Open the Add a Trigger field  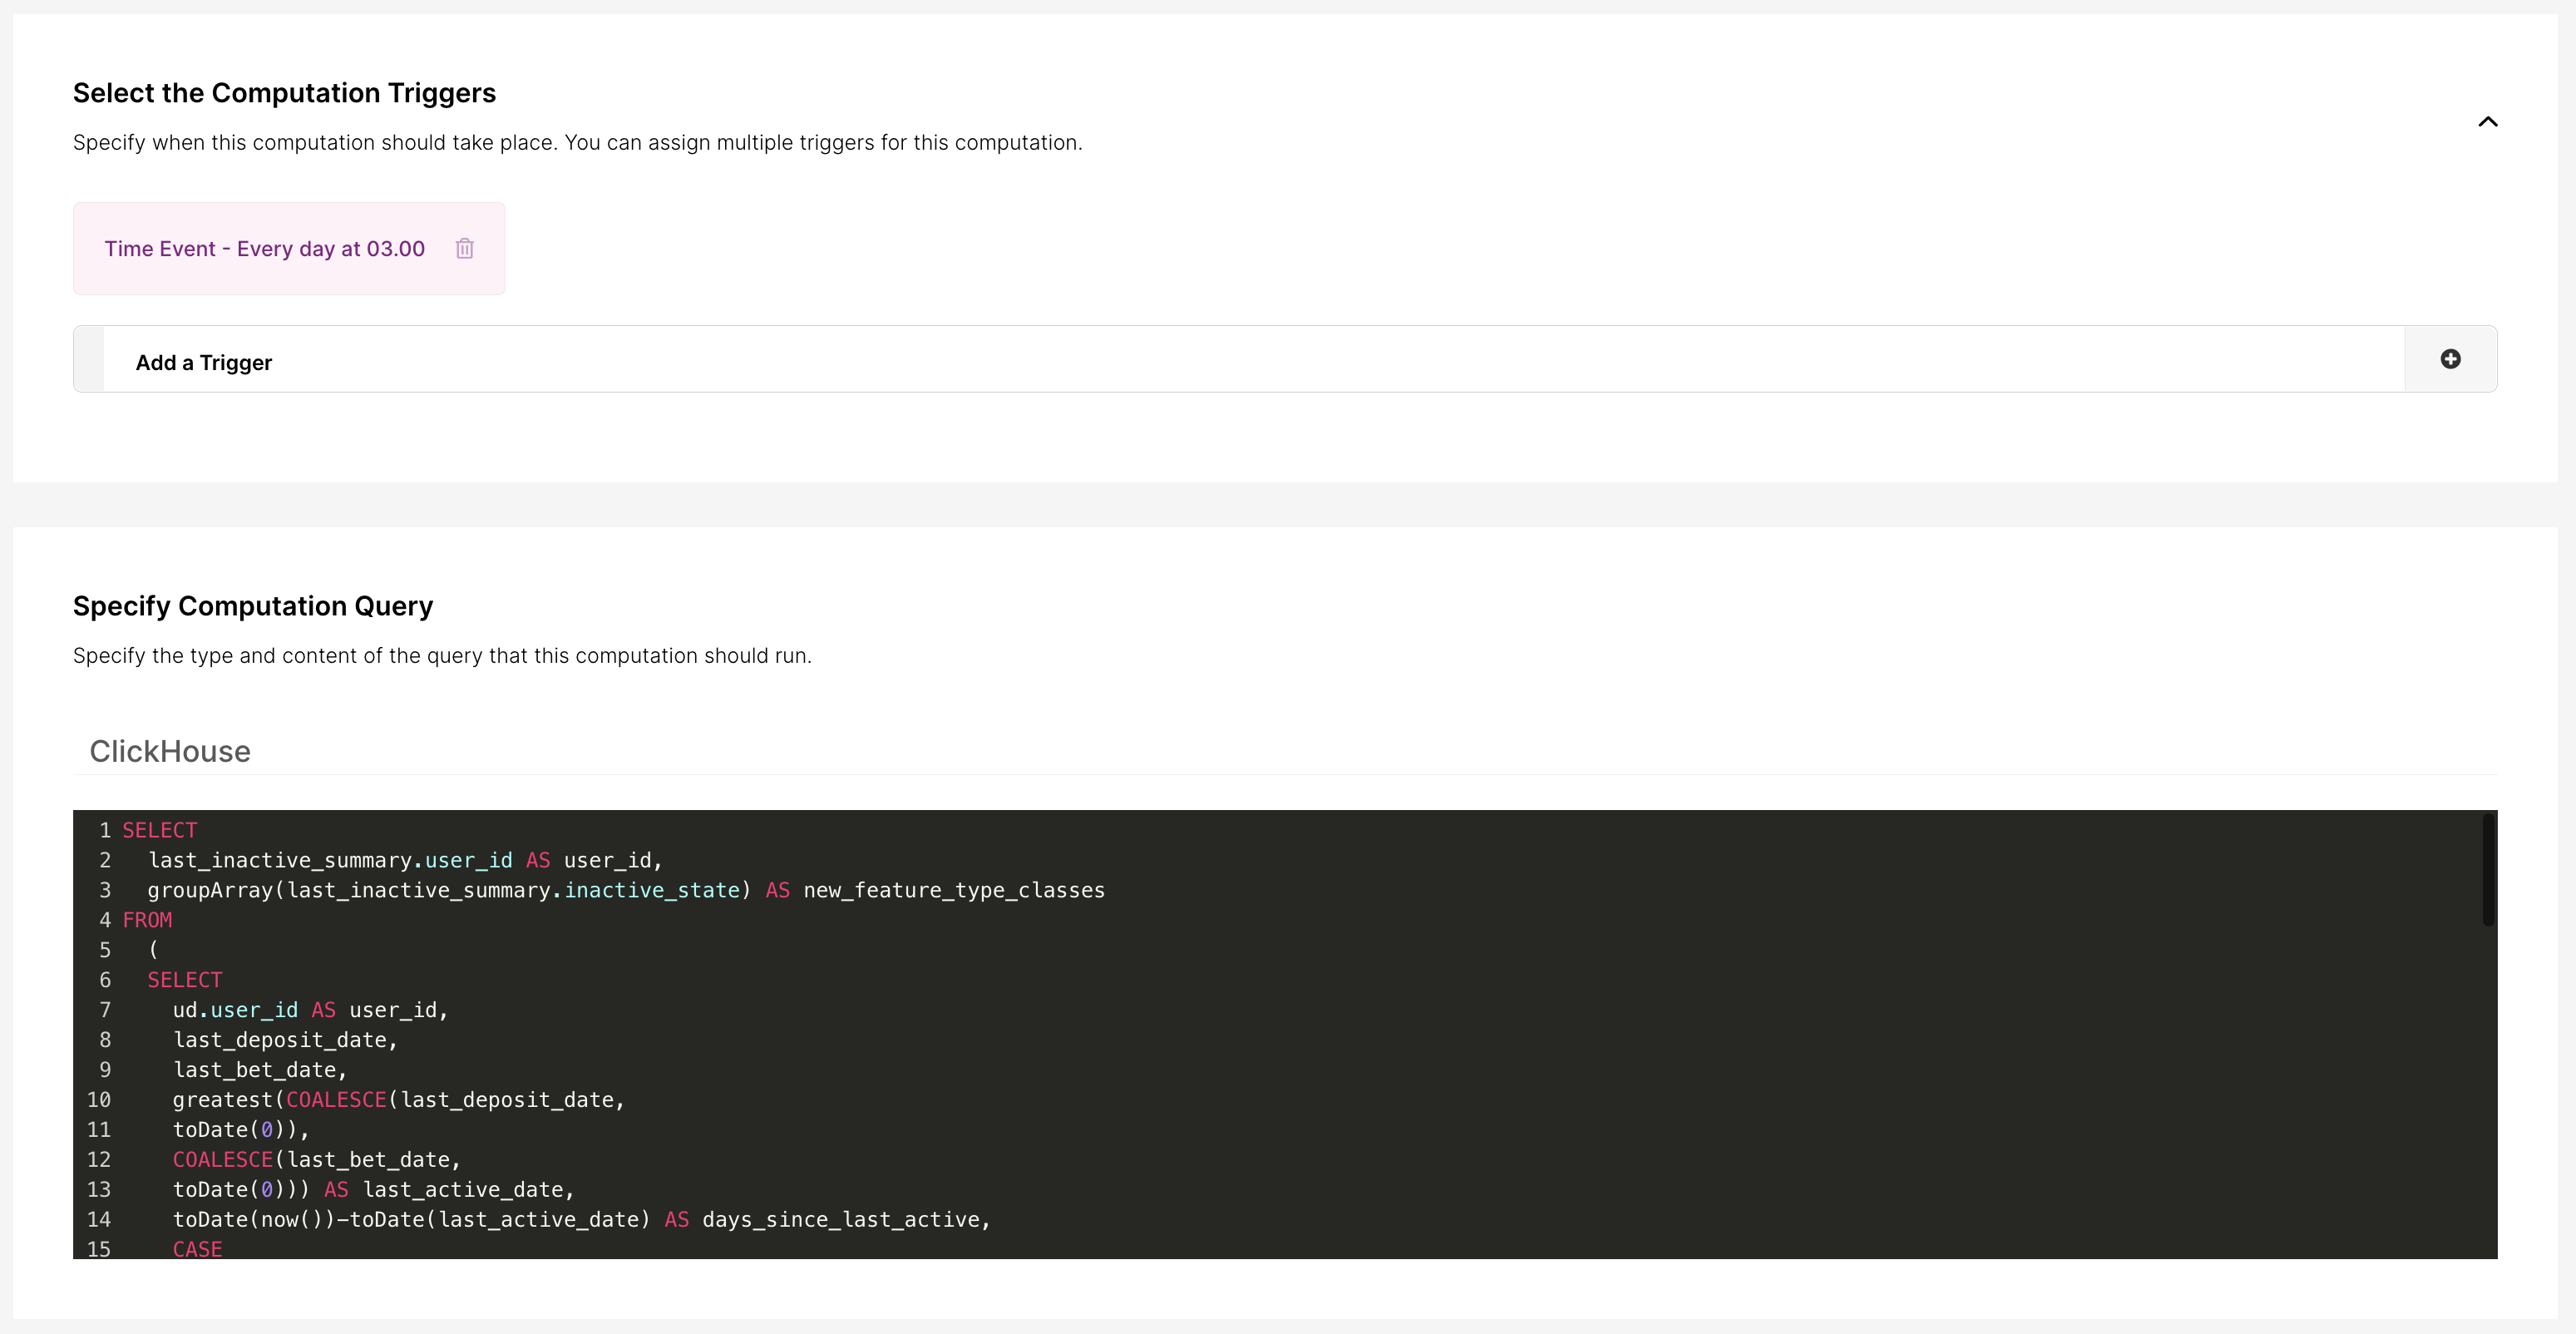point(1285,359)
